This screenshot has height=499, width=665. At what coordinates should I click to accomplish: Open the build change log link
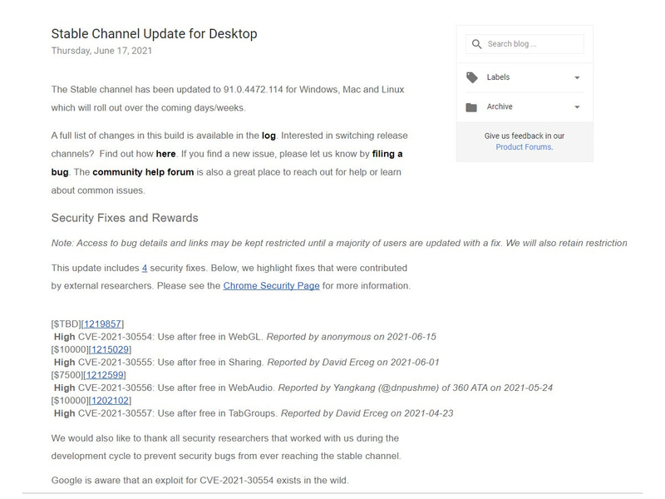268,135
